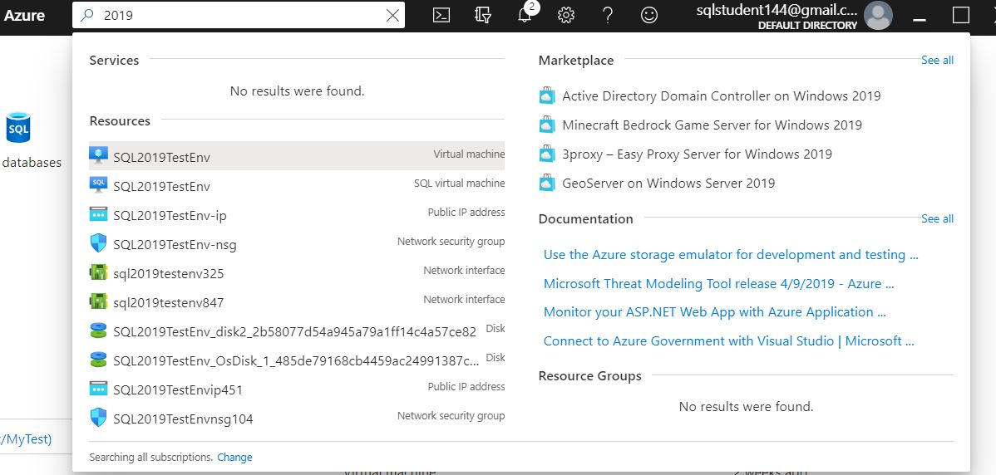Screen dimensions: 996x475
Task: Open Microsoft Threat Modeling Tool release doc
Action: tap(718, 283)
